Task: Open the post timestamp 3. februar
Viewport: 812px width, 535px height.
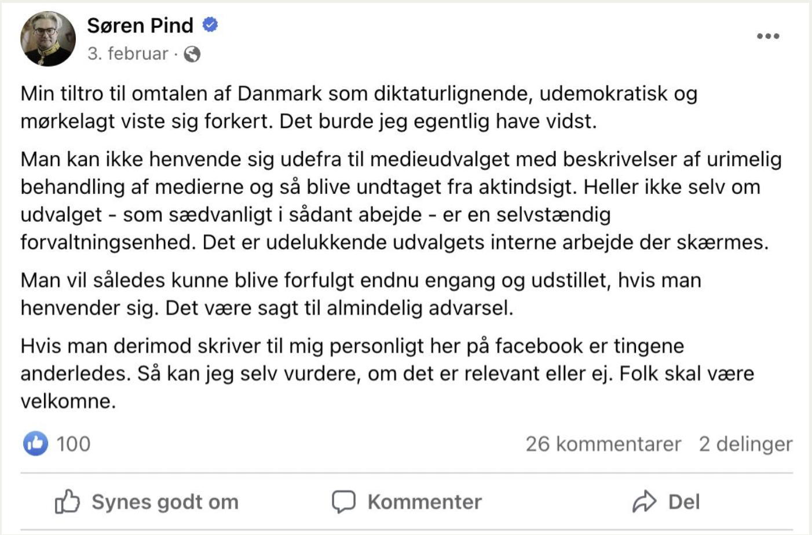Action: coord(127,54)
